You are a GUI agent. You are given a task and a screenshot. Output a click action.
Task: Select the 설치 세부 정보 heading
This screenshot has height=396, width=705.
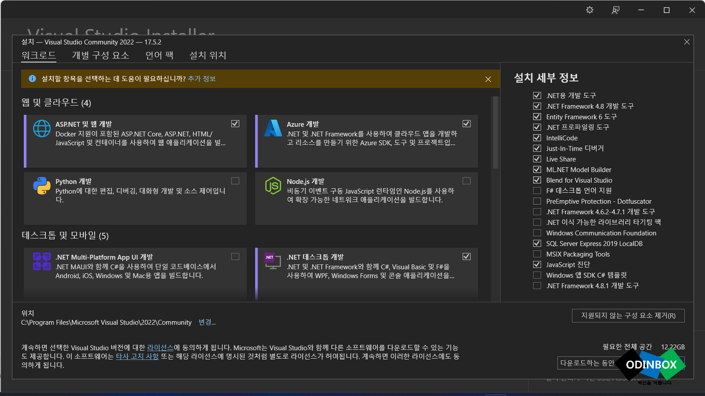point(546,78)
